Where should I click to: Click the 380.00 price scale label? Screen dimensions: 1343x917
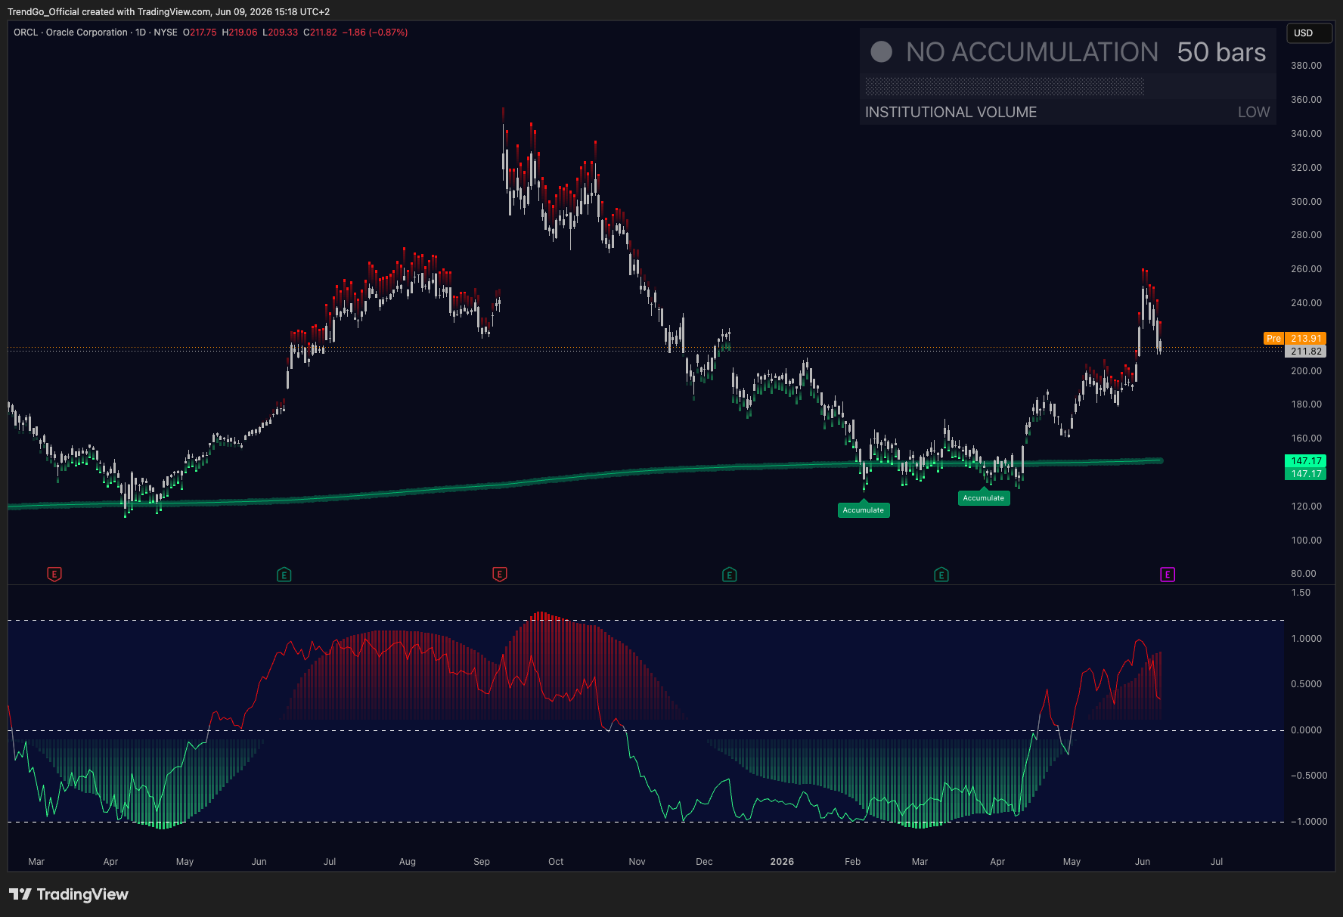(x=1306, y=66)
